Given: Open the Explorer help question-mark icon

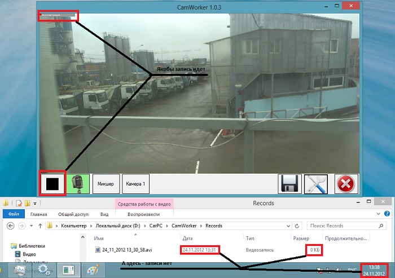Looking at the screenshot, I should tap(388, 214).
